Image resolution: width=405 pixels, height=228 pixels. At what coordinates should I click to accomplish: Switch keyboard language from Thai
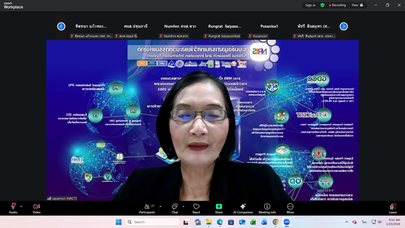(364, 222)
